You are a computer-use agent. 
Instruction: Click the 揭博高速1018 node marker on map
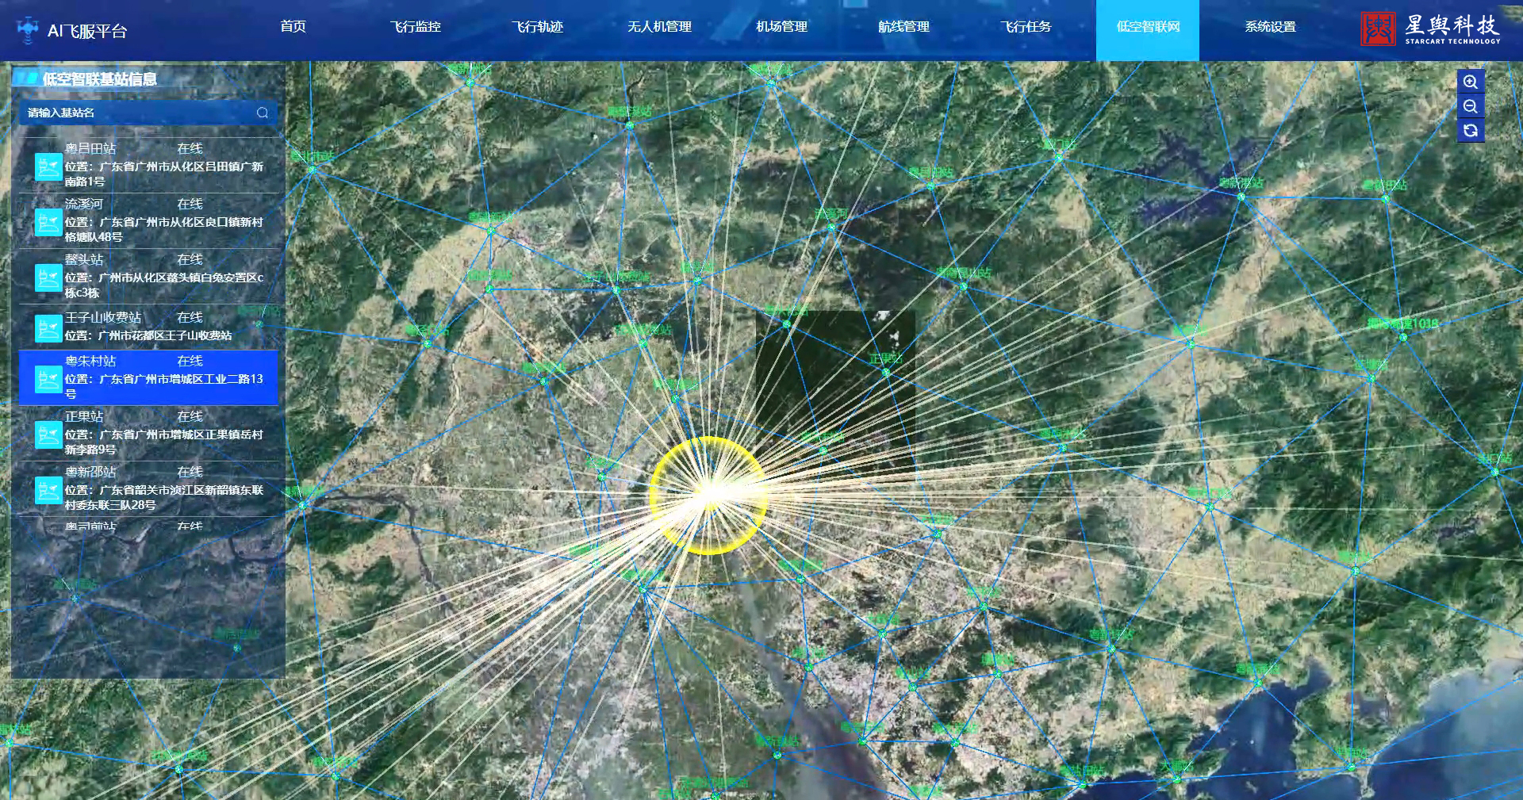click(x=1403, y=337)
